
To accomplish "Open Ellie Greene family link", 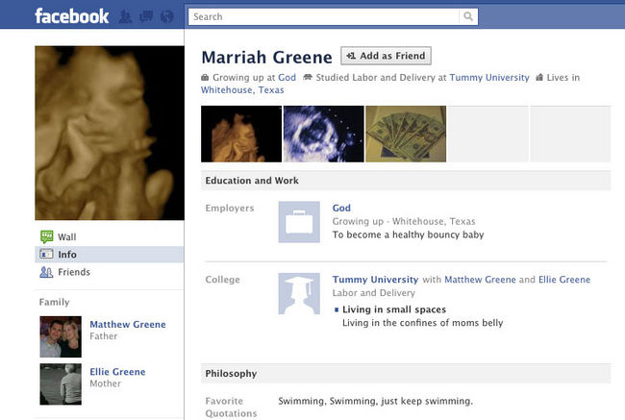I will click(x=117, y=372).
